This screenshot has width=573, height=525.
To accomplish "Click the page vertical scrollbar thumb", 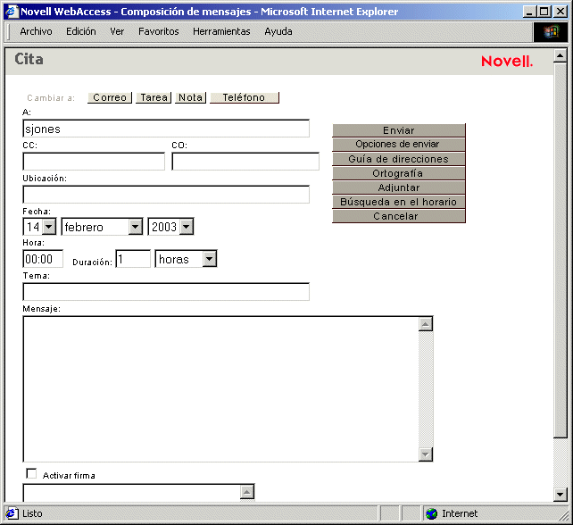I will click(560, 250).
